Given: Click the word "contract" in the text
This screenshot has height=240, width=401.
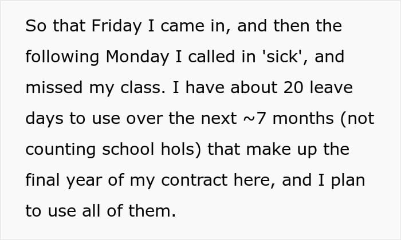Looking at the screenshot, I should (x=194, y=181).
